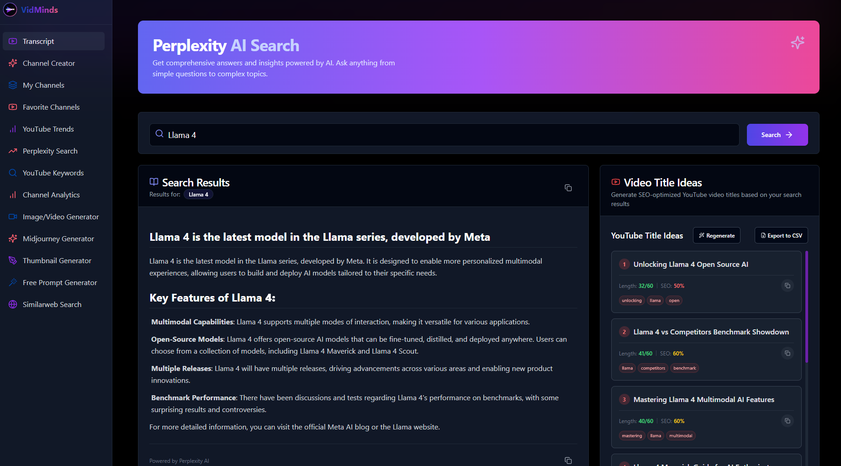
Task: Copy results via icon beside Powered by Perplexity
Action: (568, 461)
